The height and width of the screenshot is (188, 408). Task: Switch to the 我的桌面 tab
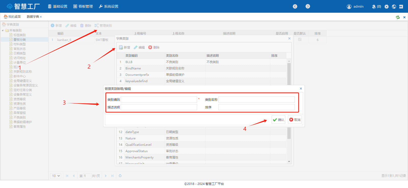click(12, 17)
